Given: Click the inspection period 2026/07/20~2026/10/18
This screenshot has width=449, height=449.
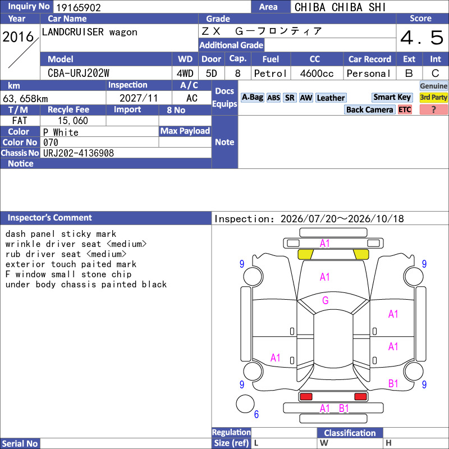Looking at the screenshot, I should (342, 219).
